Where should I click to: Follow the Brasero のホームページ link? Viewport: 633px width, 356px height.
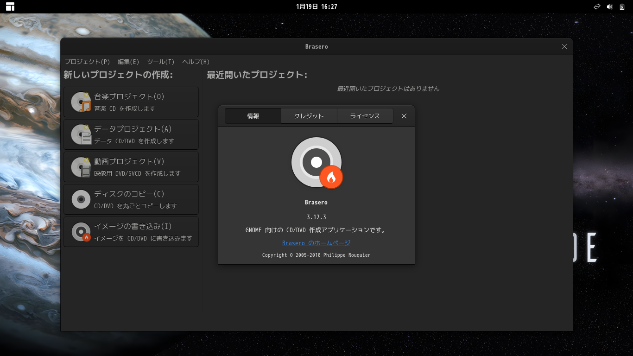pos(316,243)
